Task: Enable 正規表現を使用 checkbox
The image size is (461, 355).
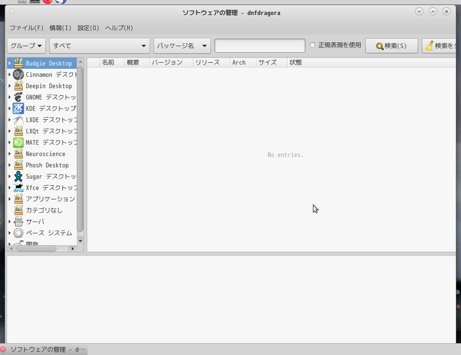Action: (313, 45)
